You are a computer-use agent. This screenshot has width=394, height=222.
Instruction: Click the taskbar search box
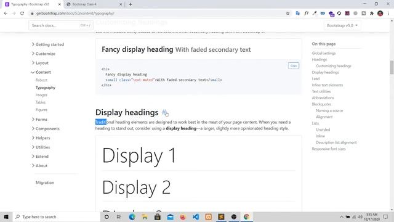click(56, 216)
